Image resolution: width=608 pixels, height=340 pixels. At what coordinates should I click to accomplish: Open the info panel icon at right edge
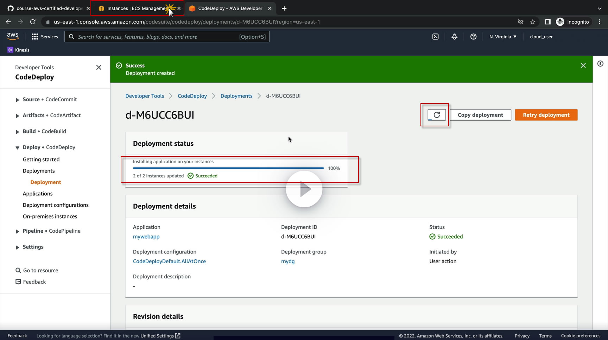pyautogui.click(x=600, y=64)
